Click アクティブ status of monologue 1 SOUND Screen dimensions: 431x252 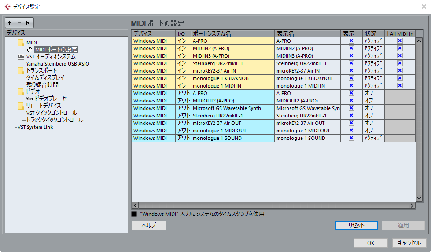[x=373, y=138]
